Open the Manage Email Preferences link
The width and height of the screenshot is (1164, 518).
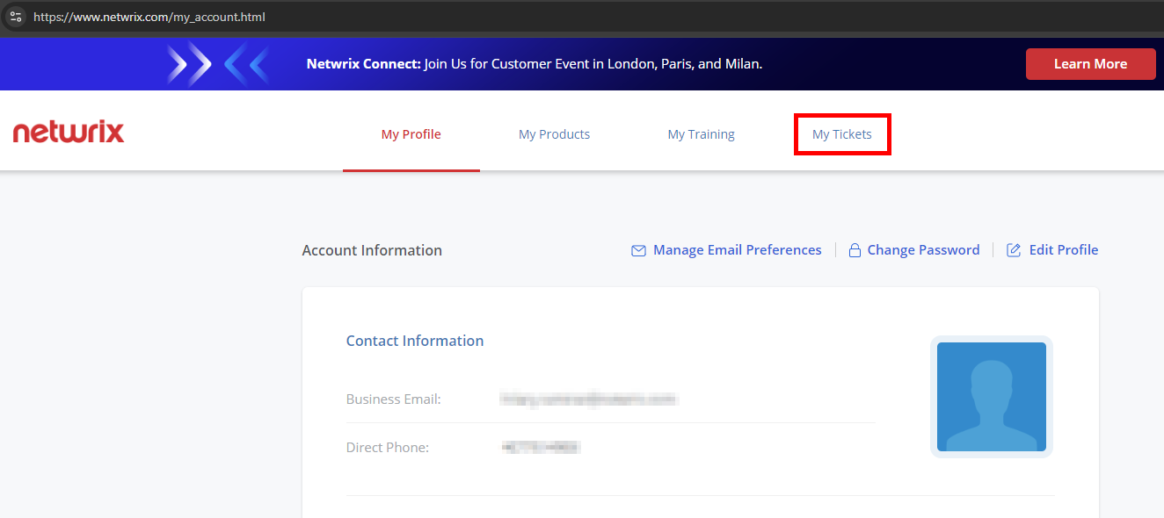(x=737, y=250)
